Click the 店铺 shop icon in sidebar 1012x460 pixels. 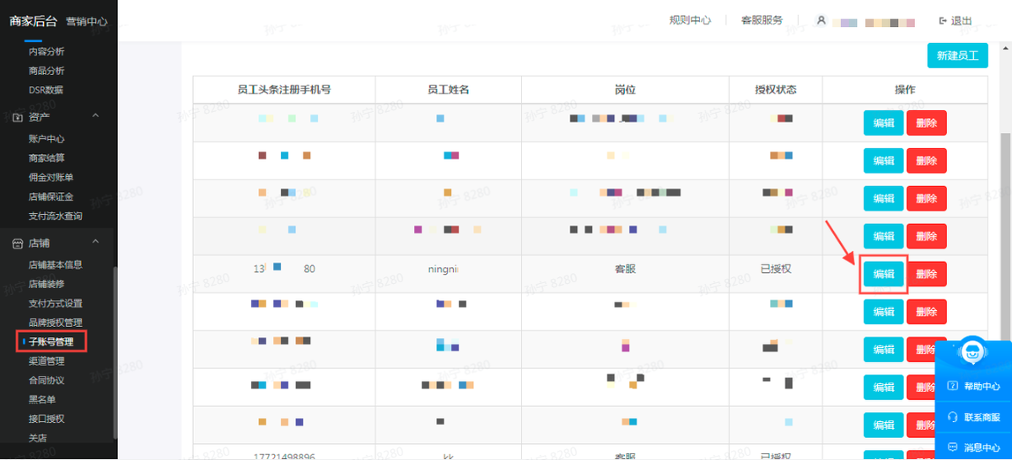click(18, 243)
